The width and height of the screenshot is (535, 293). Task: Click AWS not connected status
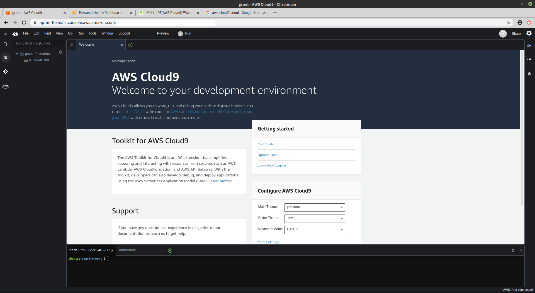[x=518, y=290]
